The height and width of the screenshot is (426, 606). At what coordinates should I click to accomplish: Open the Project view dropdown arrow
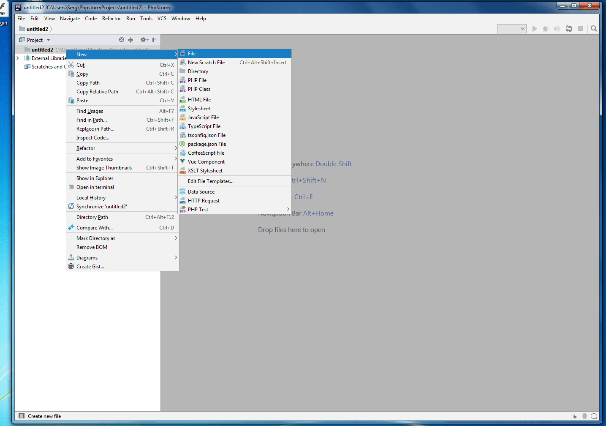pos(48,40)
